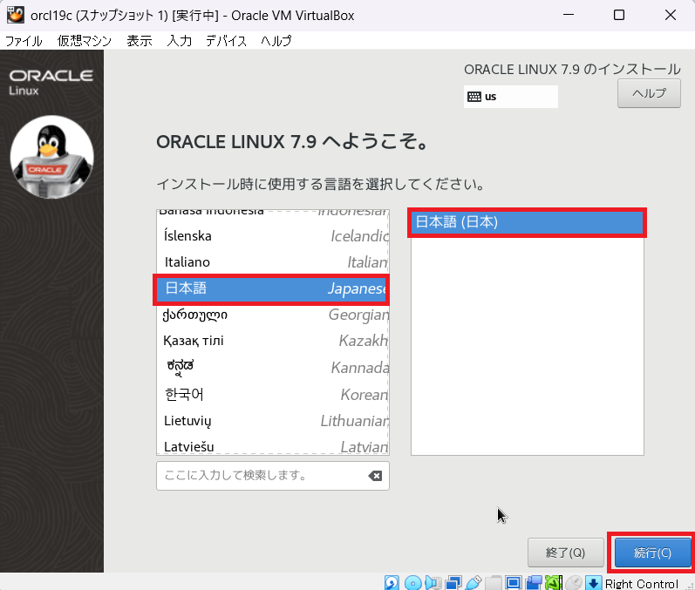The height and width of the screenshot is (590, 695).
Task: Choose 日本語 (日本) locale in right pane
Action: 527,222
